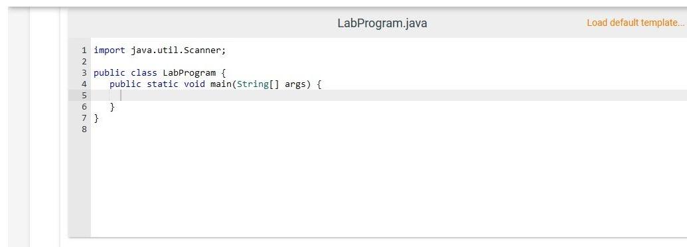Image resolution: width=687 pixels, height=247 pixels.
Task: Select the LabProgram.java file title
Action: [x=382, y=23]
